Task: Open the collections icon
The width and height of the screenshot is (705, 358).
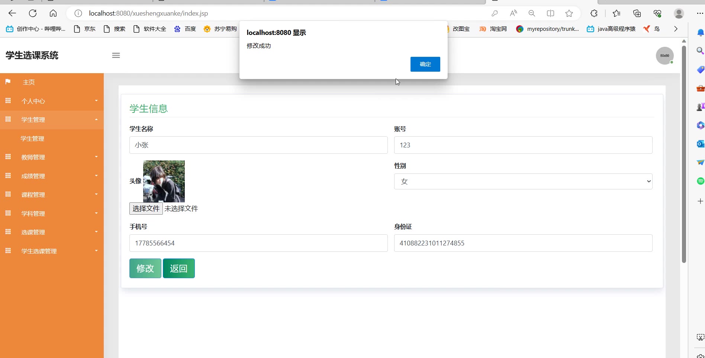Action: coord(637,13)
